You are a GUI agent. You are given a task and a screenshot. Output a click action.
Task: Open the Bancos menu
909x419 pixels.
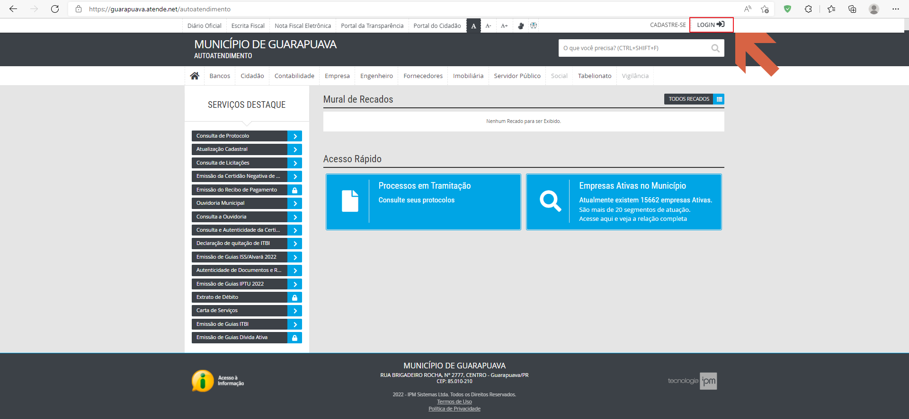(x=220, y=76)
